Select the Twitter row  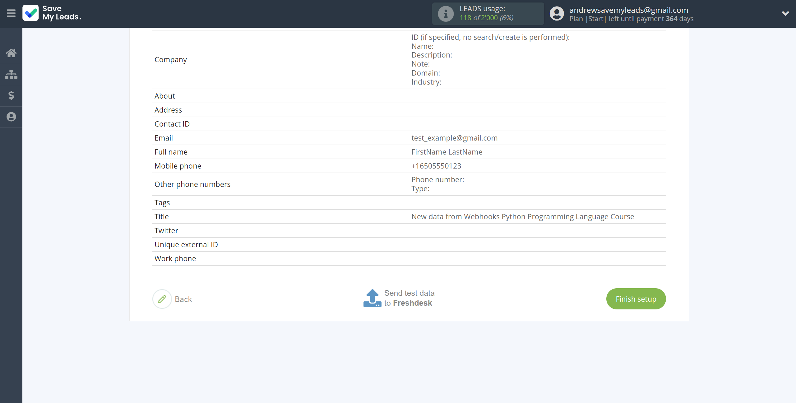pyautogui.click(x=409, y=231)
